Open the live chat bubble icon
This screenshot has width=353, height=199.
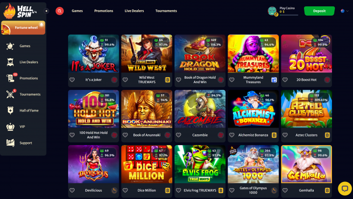[x=345, y=188]
